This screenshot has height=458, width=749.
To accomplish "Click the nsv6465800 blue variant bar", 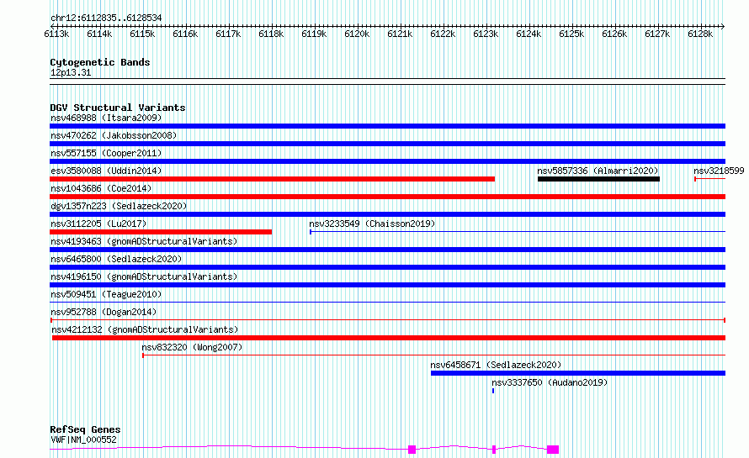I will click(387, 267).
